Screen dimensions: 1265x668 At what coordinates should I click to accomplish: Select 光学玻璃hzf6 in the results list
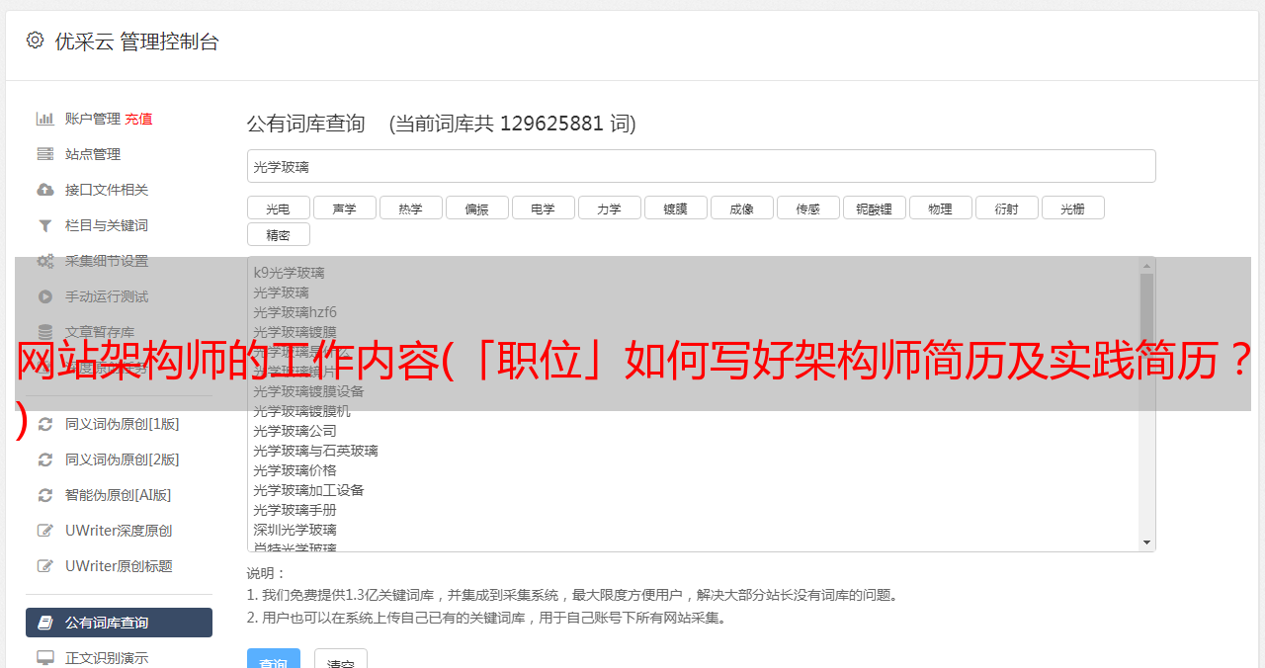point(295,312)
